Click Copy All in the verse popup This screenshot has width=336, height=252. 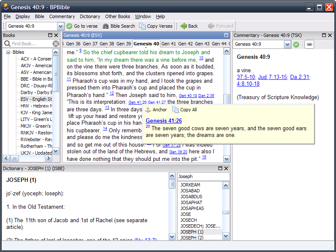coord(184,110)
